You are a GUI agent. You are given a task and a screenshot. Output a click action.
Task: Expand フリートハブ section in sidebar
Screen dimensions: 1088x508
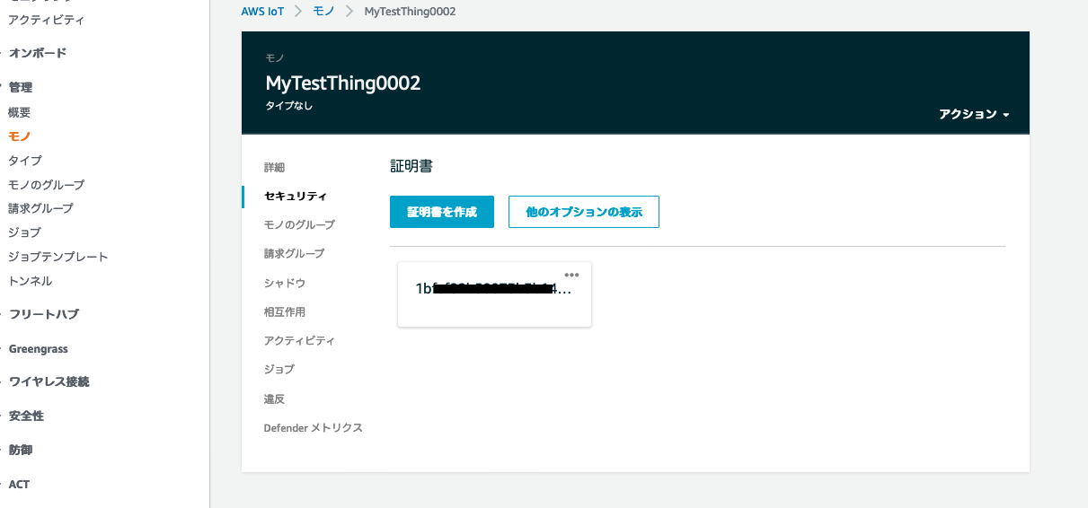[44, 314]
